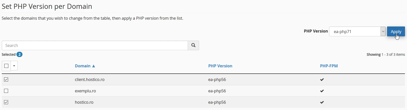Click the PHP-FPM checkmark for hostico.ro
Screen dimensions: 407x110
point(322,102)
